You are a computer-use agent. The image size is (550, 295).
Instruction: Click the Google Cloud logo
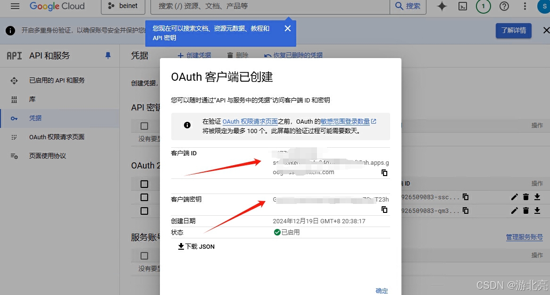tap(57, 6)
